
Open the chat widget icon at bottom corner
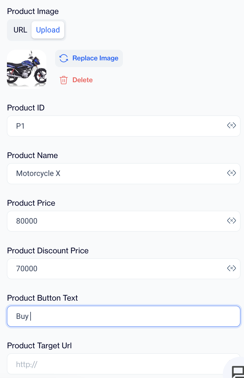point(237,371)
